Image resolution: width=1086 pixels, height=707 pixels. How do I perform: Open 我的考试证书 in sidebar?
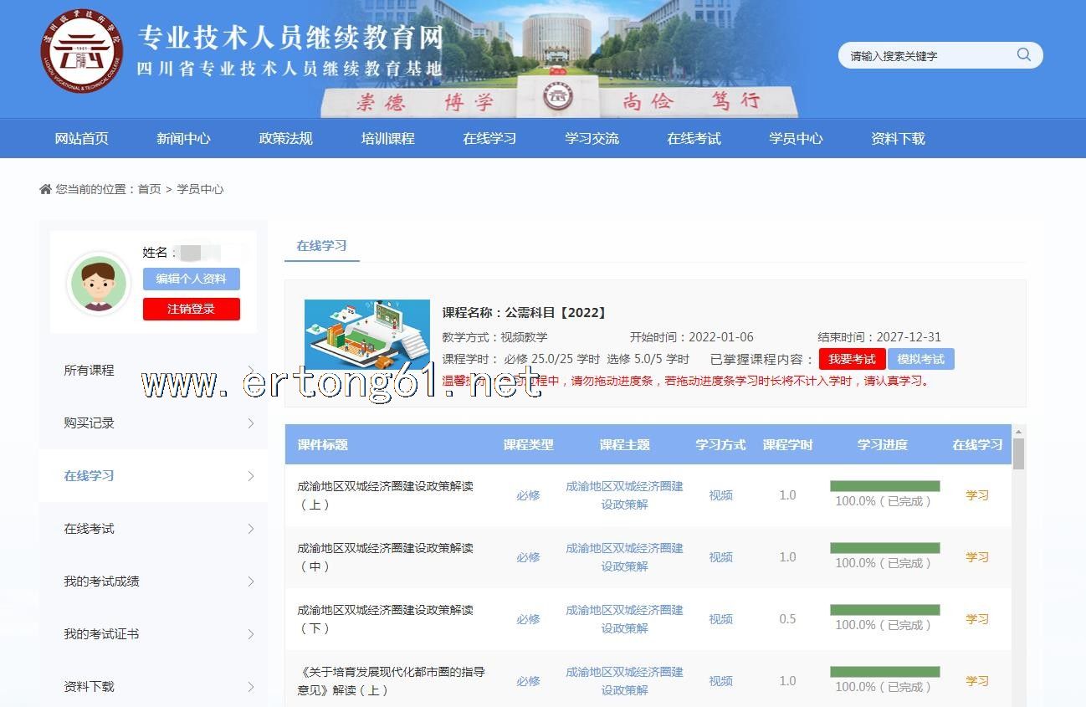(102, 634)
